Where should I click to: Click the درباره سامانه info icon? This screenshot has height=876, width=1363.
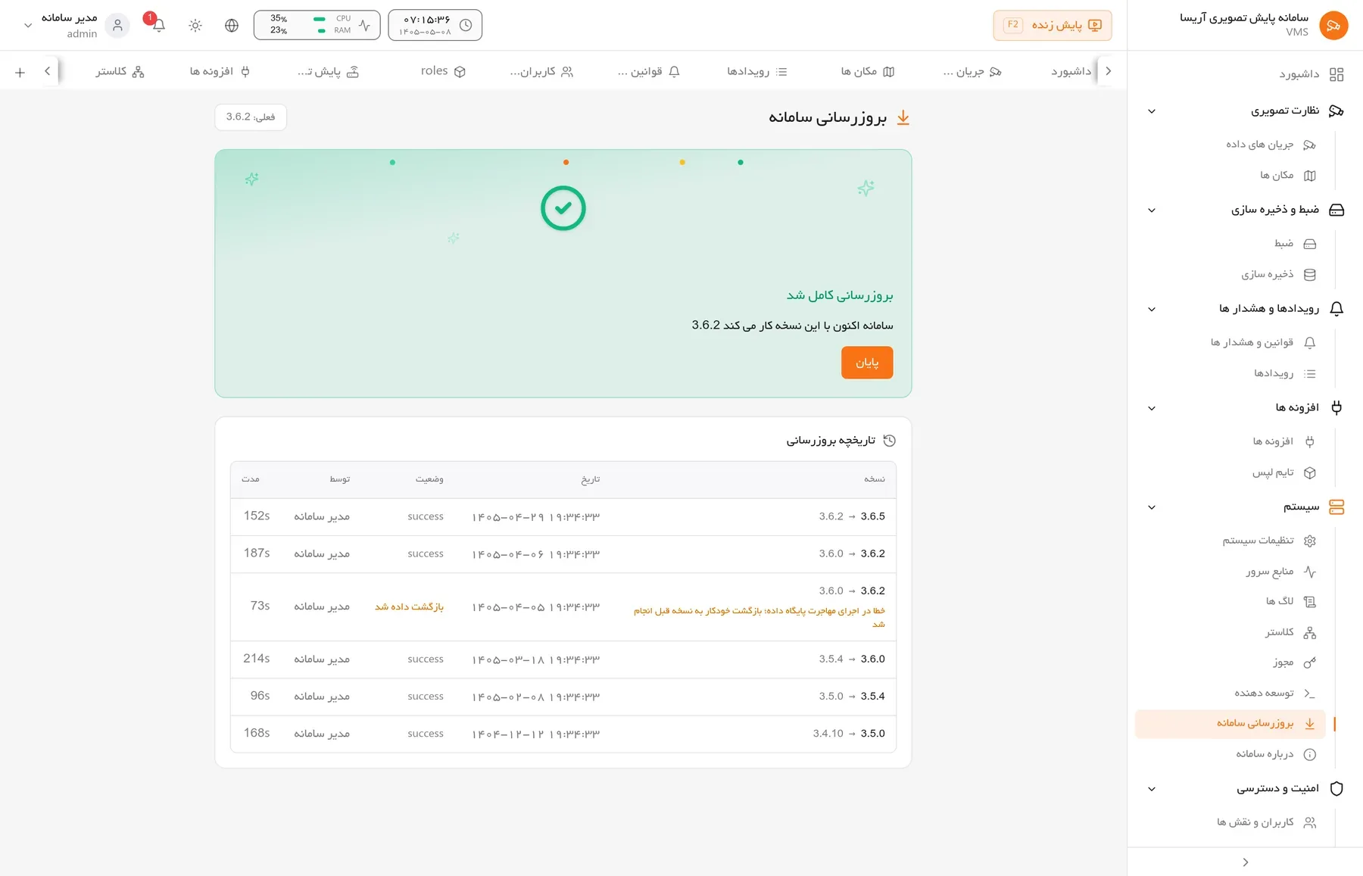[x=1310, y=755]
